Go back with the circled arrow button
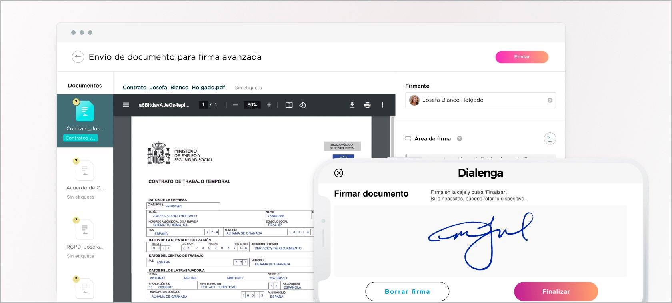The height and width of the screenshot is (303, 672). click(78, 57)
